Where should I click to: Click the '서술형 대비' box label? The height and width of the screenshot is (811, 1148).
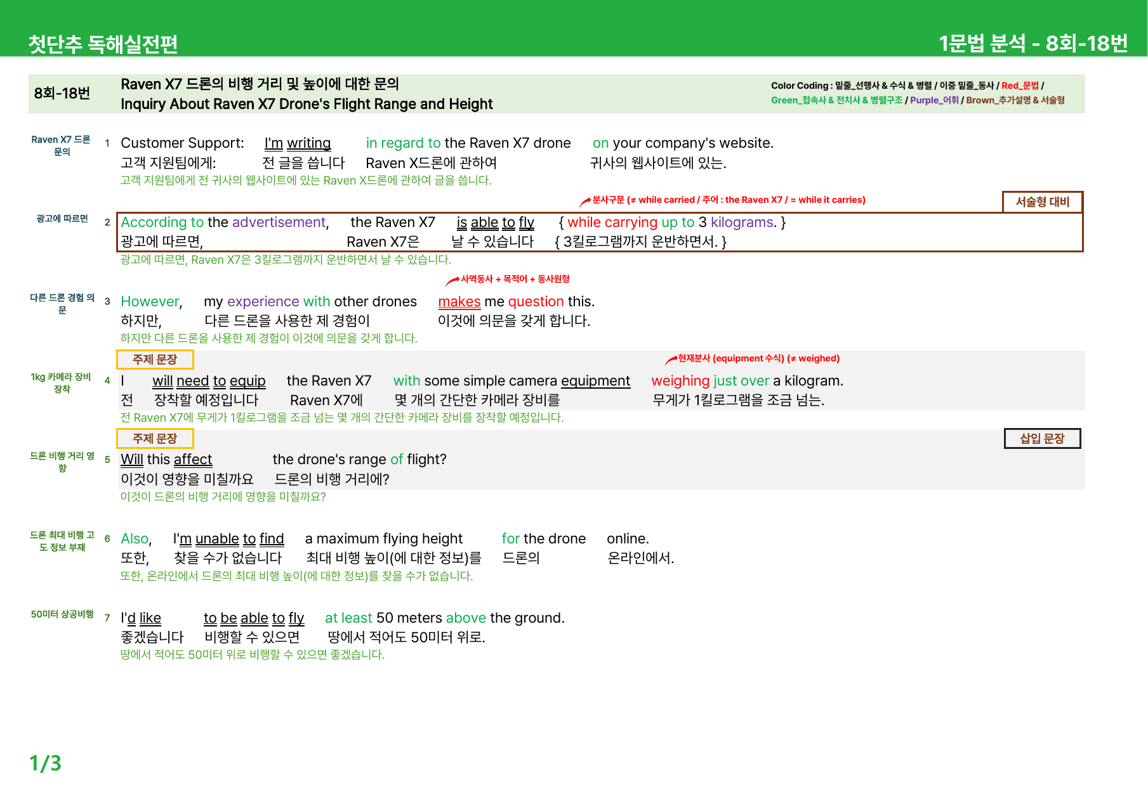tap(1043, 202)
